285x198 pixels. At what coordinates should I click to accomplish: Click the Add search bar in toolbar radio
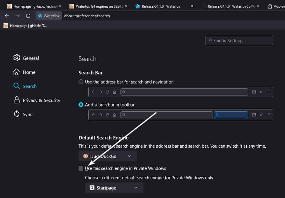[81, 105]
